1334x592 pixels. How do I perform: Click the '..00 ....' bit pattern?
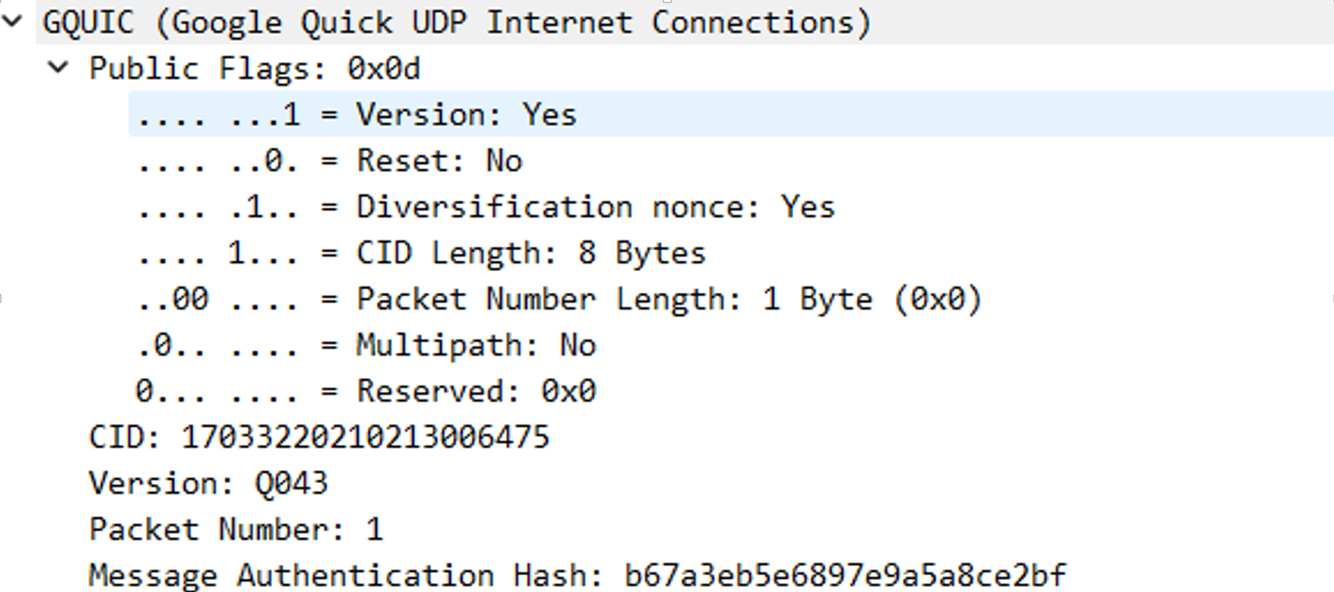217,299
